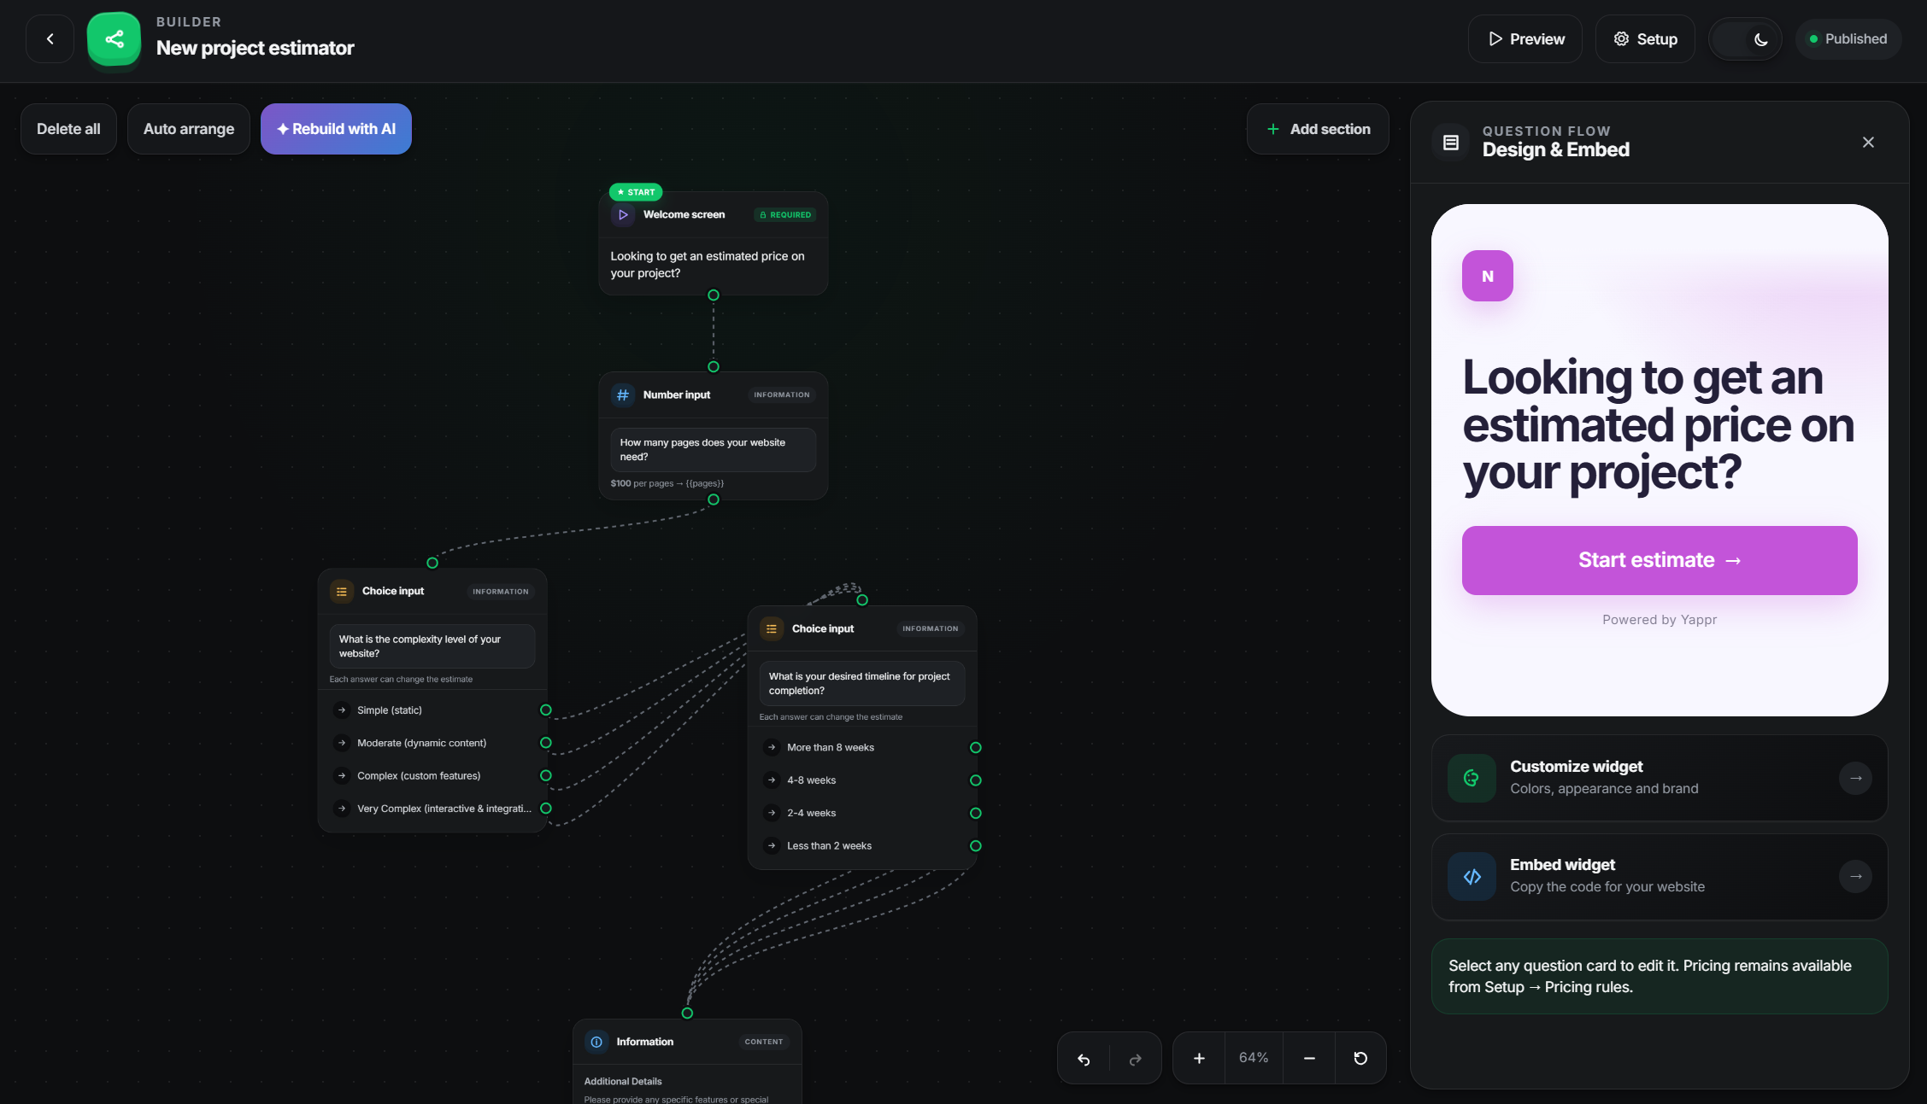The height and width of the screenshot is (1104, 1927).
Task: Click the complexity Choice input list icon
Action: click(x=342, y=592)
